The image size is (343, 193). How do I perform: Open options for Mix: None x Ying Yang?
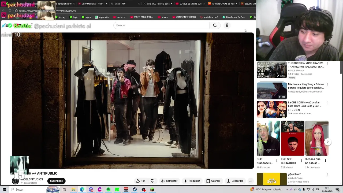327,85
